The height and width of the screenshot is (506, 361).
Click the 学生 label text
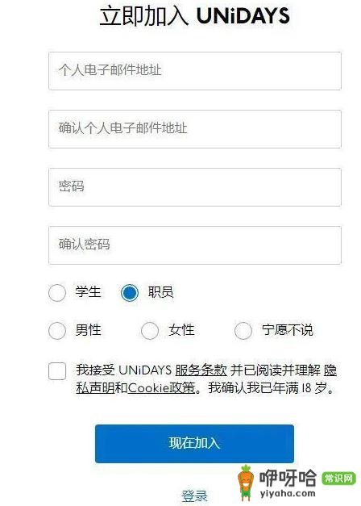[88, 291]
